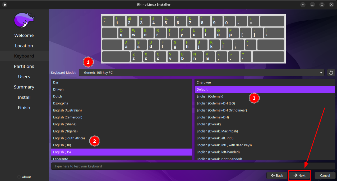337x181 pixels.
Task: Click the Cancel button
Action: pyautogui.click(x=325, y=175)
